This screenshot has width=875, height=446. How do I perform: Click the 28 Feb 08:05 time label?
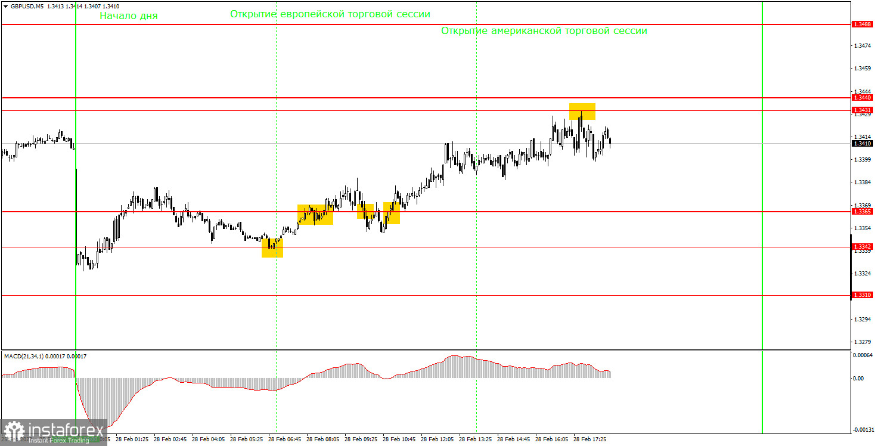[323, 440]
